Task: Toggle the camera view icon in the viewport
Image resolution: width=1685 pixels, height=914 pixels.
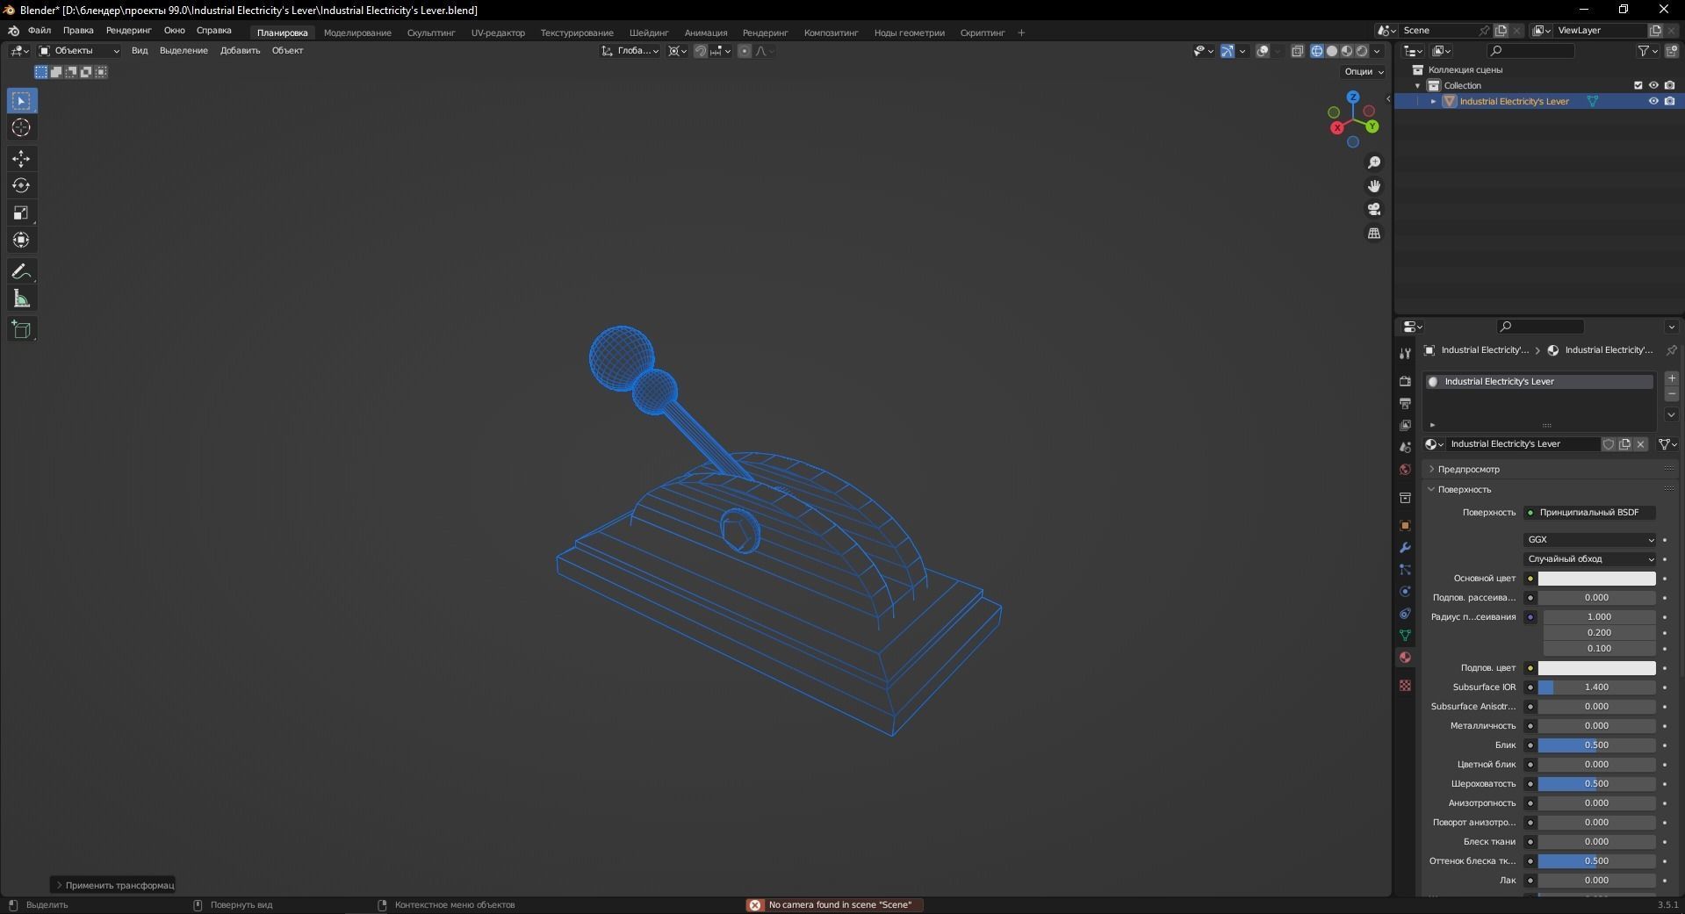Action: (1374, 209)
